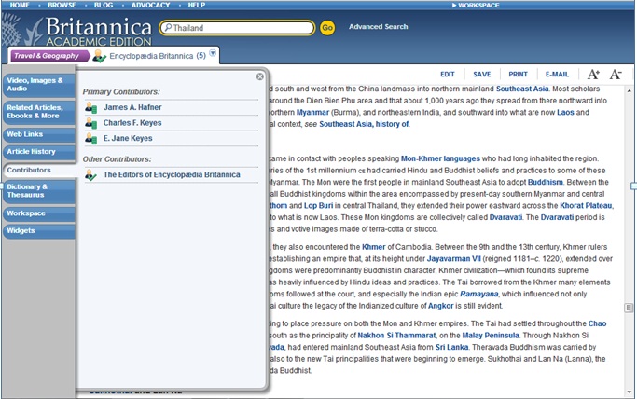This screenshot has width=637, height=399.
Task: Click the E-mail article button
Action: pyautogui.click(x=557, y=75)
